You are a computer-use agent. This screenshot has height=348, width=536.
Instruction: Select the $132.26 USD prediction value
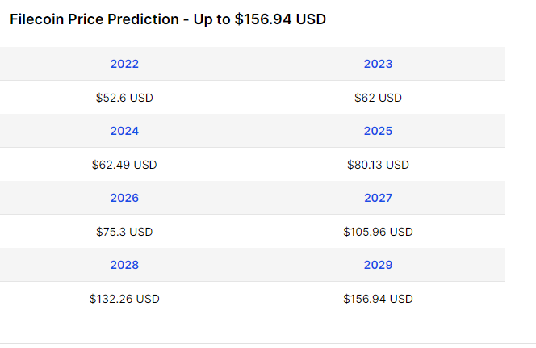click(x=124, y=299)
